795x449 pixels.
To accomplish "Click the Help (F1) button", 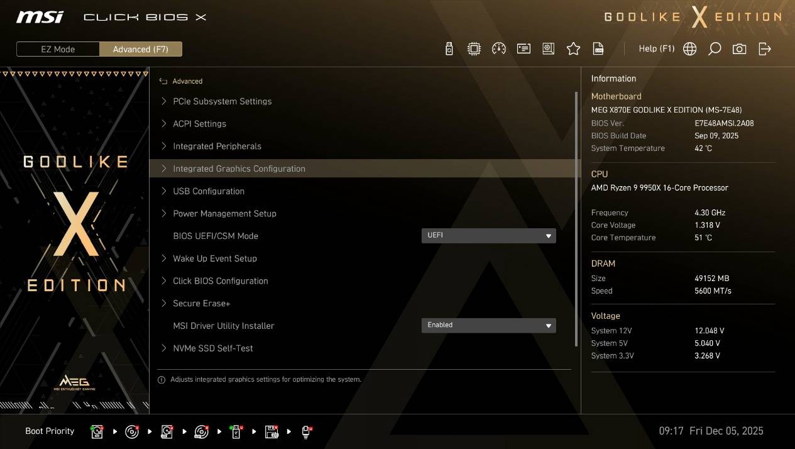I will click(656, 49).
